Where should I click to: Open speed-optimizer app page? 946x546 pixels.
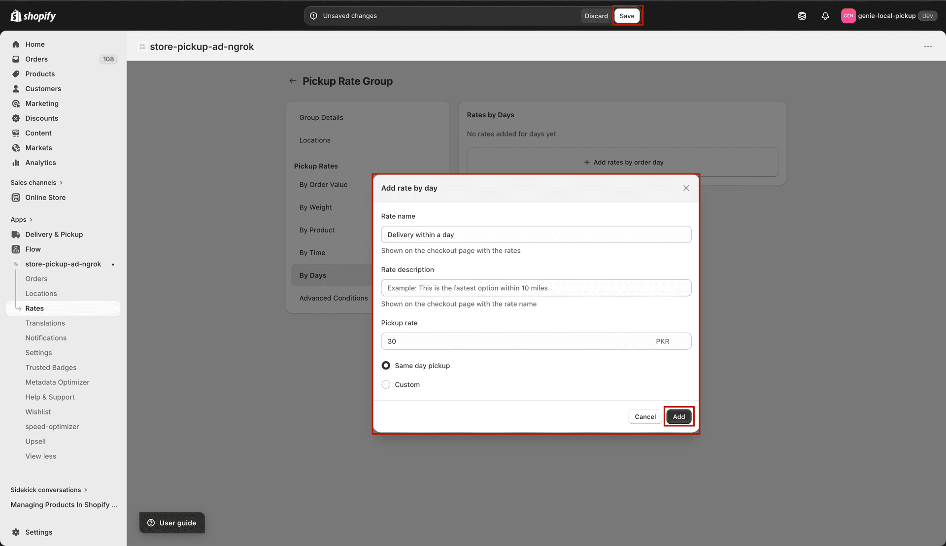pyautogui.click(x=52, y=427)
